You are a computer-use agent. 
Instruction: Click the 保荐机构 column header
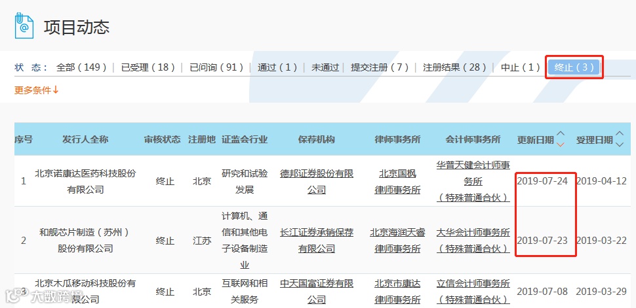[x=317, y=140]
